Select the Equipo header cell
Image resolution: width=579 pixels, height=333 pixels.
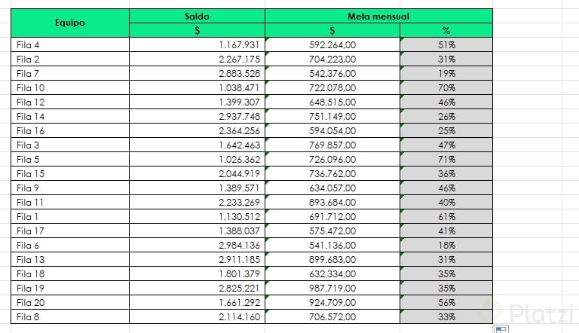click(70, 23)
